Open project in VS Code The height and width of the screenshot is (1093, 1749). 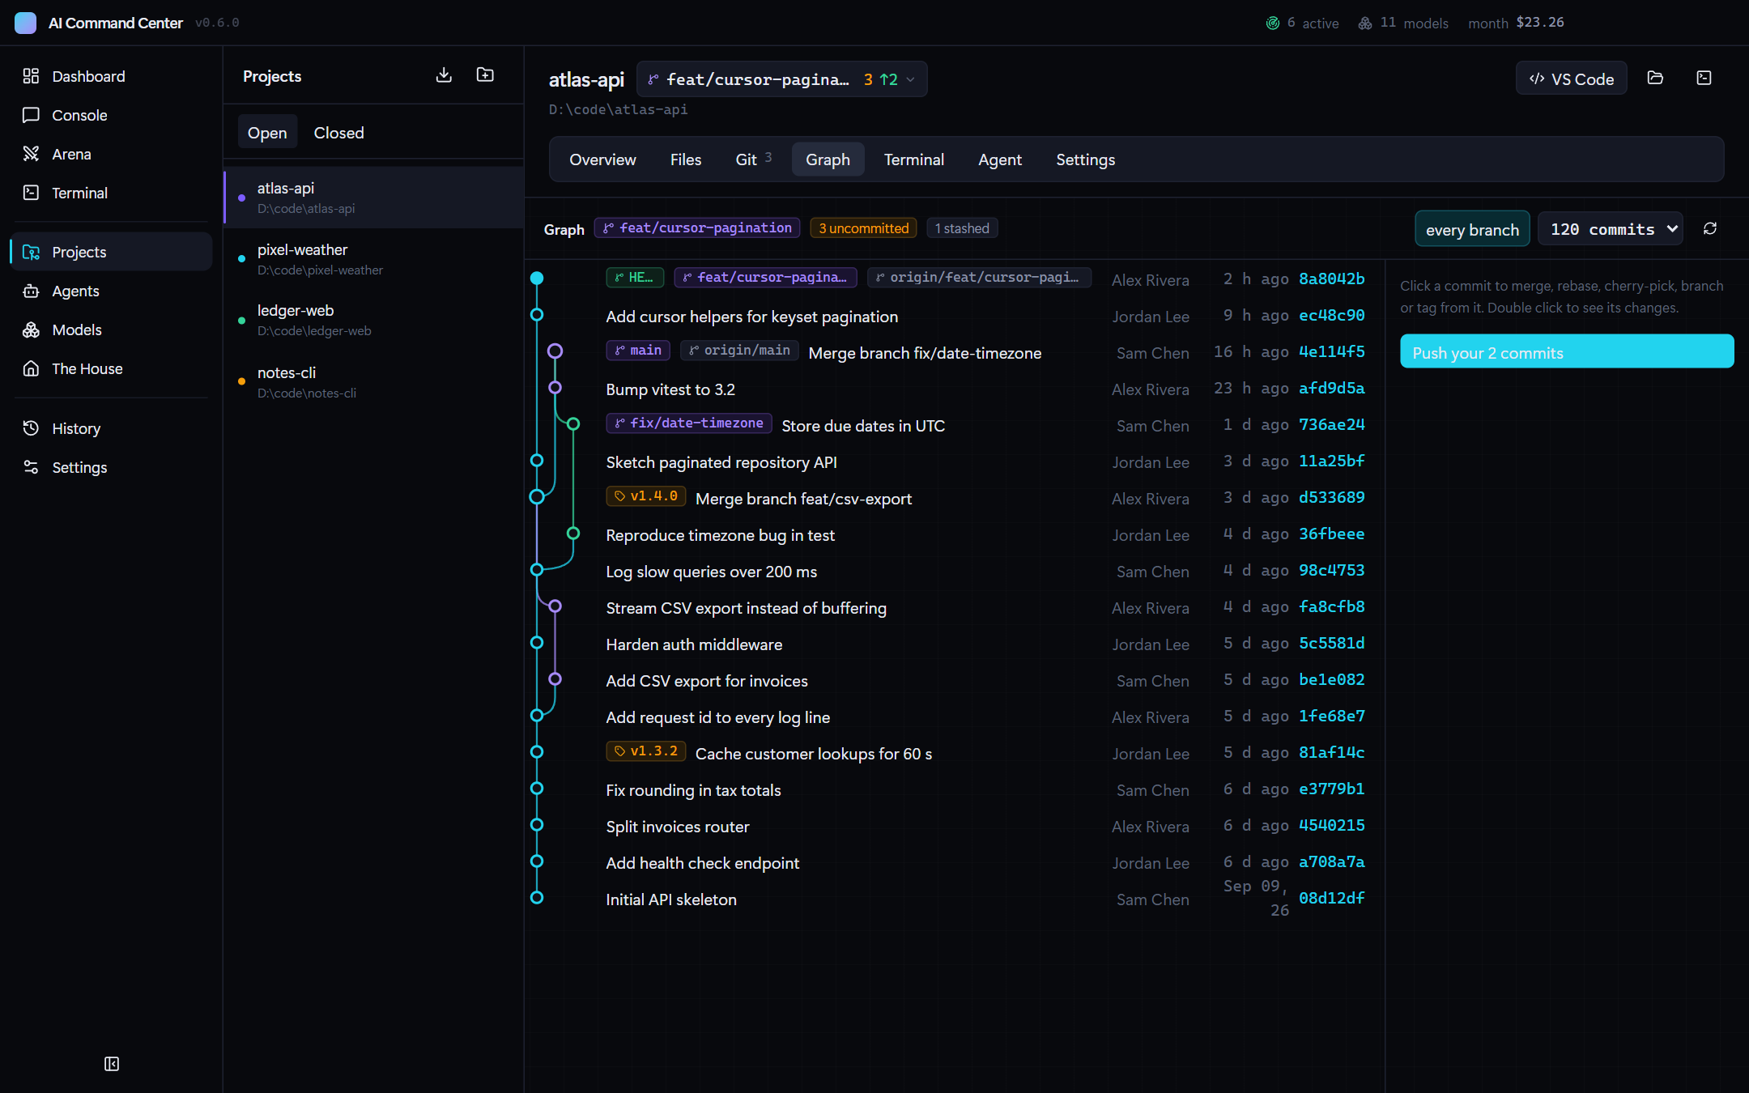[x=1571, y=79]
